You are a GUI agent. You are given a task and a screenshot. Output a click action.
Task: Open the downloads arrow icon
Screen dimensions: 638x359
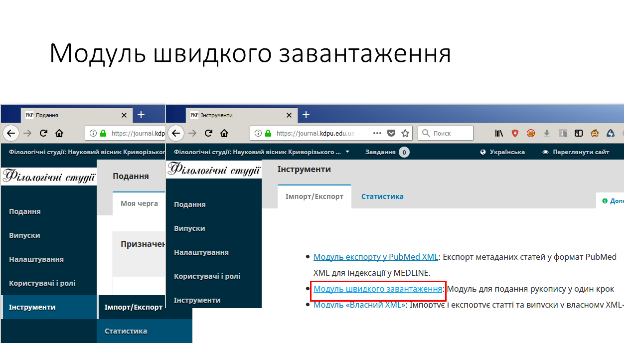pyautogui.click(x=547, y=133)
